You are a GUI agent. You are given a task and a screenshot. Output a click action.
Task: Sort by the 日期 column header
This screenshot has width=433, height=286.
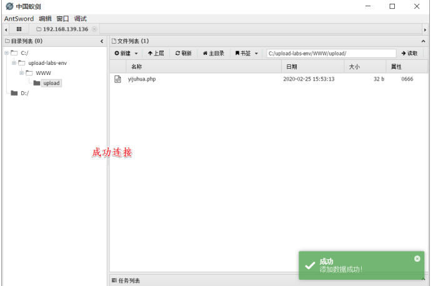tap(312, 67)
